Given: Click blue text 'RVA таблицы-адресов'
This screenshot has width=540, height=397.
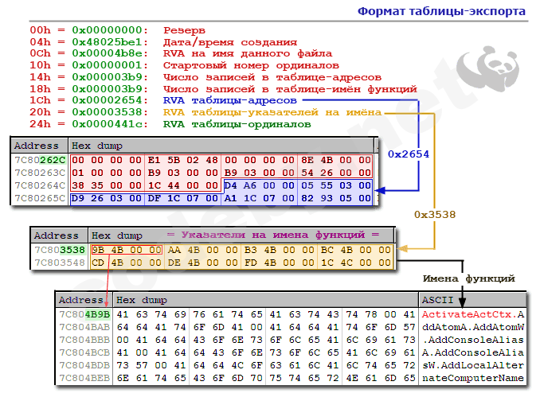Looking at the screenshot, I should (229, 100).
